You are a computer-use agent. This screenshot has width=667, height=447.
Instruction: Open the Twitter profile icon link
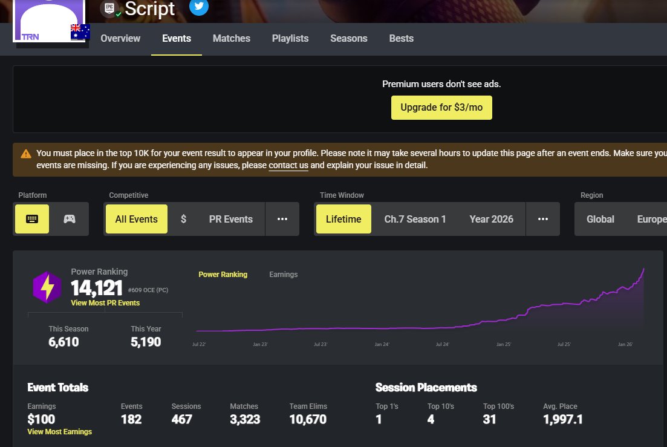click(199, 7)
